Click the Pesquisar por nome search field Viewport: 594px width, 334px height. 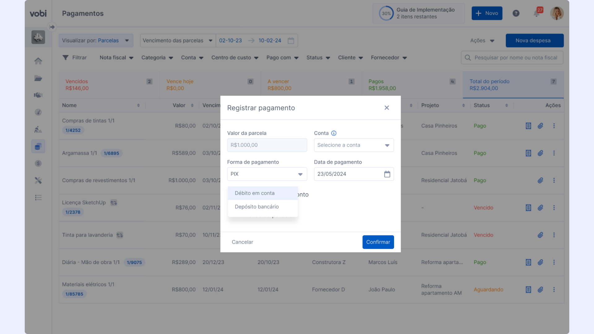[x=515, y=58]
